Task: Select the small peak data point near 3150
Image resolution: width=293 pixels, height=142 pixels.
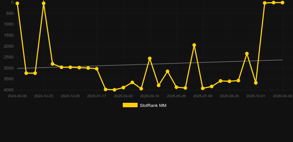Action: [167, 71]
